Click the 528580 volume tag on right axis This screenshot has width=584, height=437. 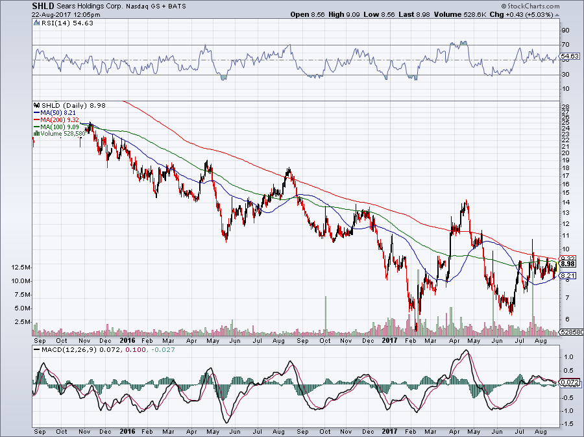[x=572, y=332]
